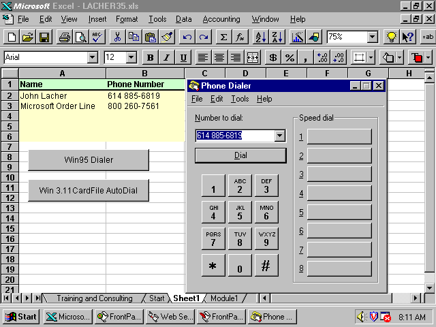Align cell text to the left
Viewport: 436px width, 327px height.
click(203, 57)
